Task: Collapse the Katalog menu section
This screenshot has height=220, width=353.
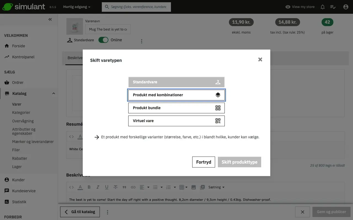Action: (54, 94)
